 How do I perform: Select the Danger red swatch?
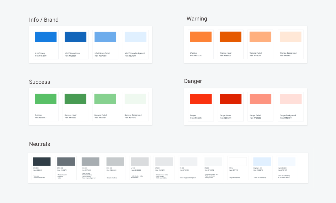201,99
